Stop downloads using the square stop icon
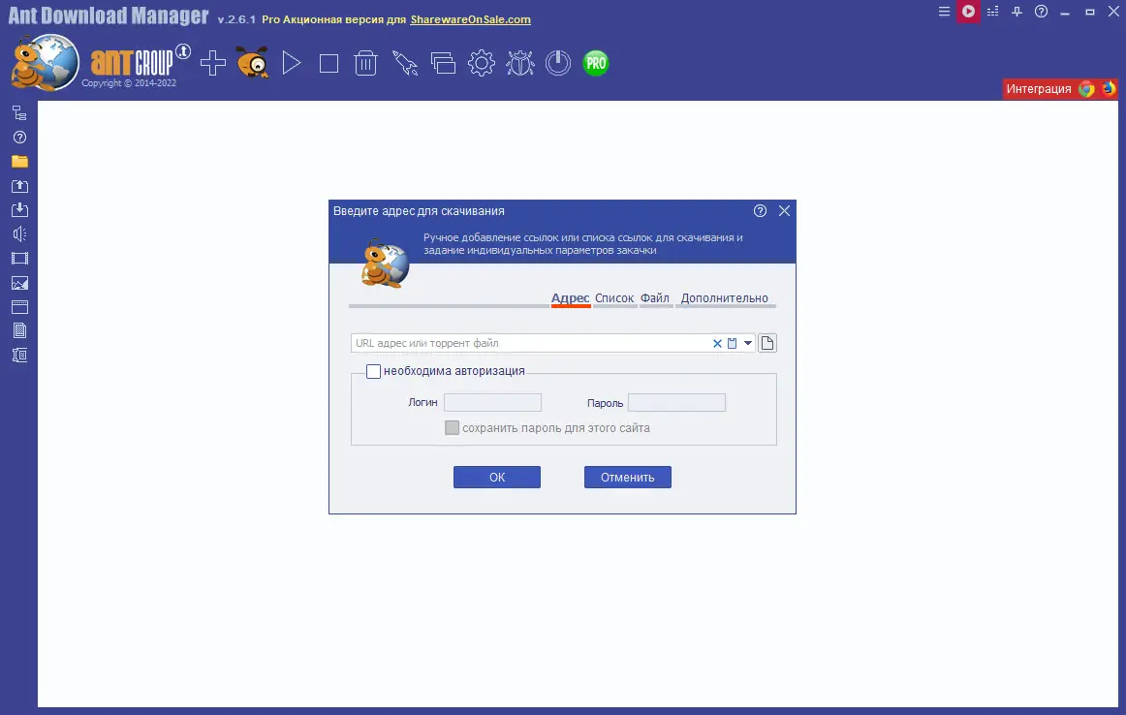Screen dimensions: 1126x715 coord(328,62)
